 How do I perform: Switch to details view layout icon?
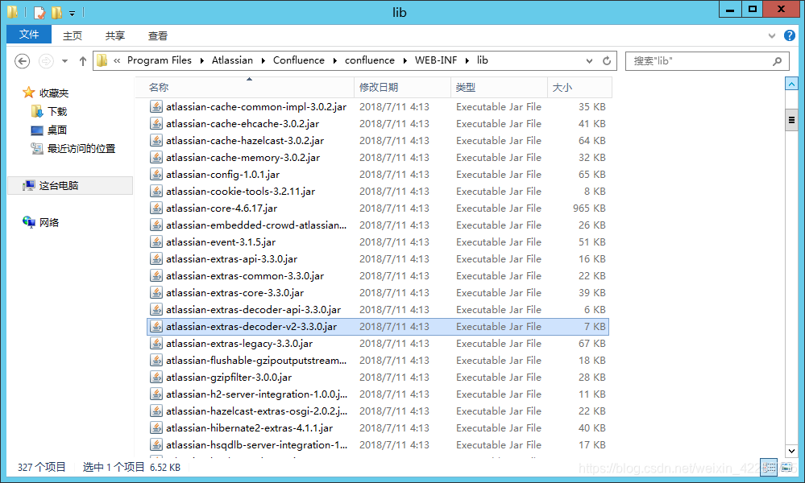coord(769,467)
